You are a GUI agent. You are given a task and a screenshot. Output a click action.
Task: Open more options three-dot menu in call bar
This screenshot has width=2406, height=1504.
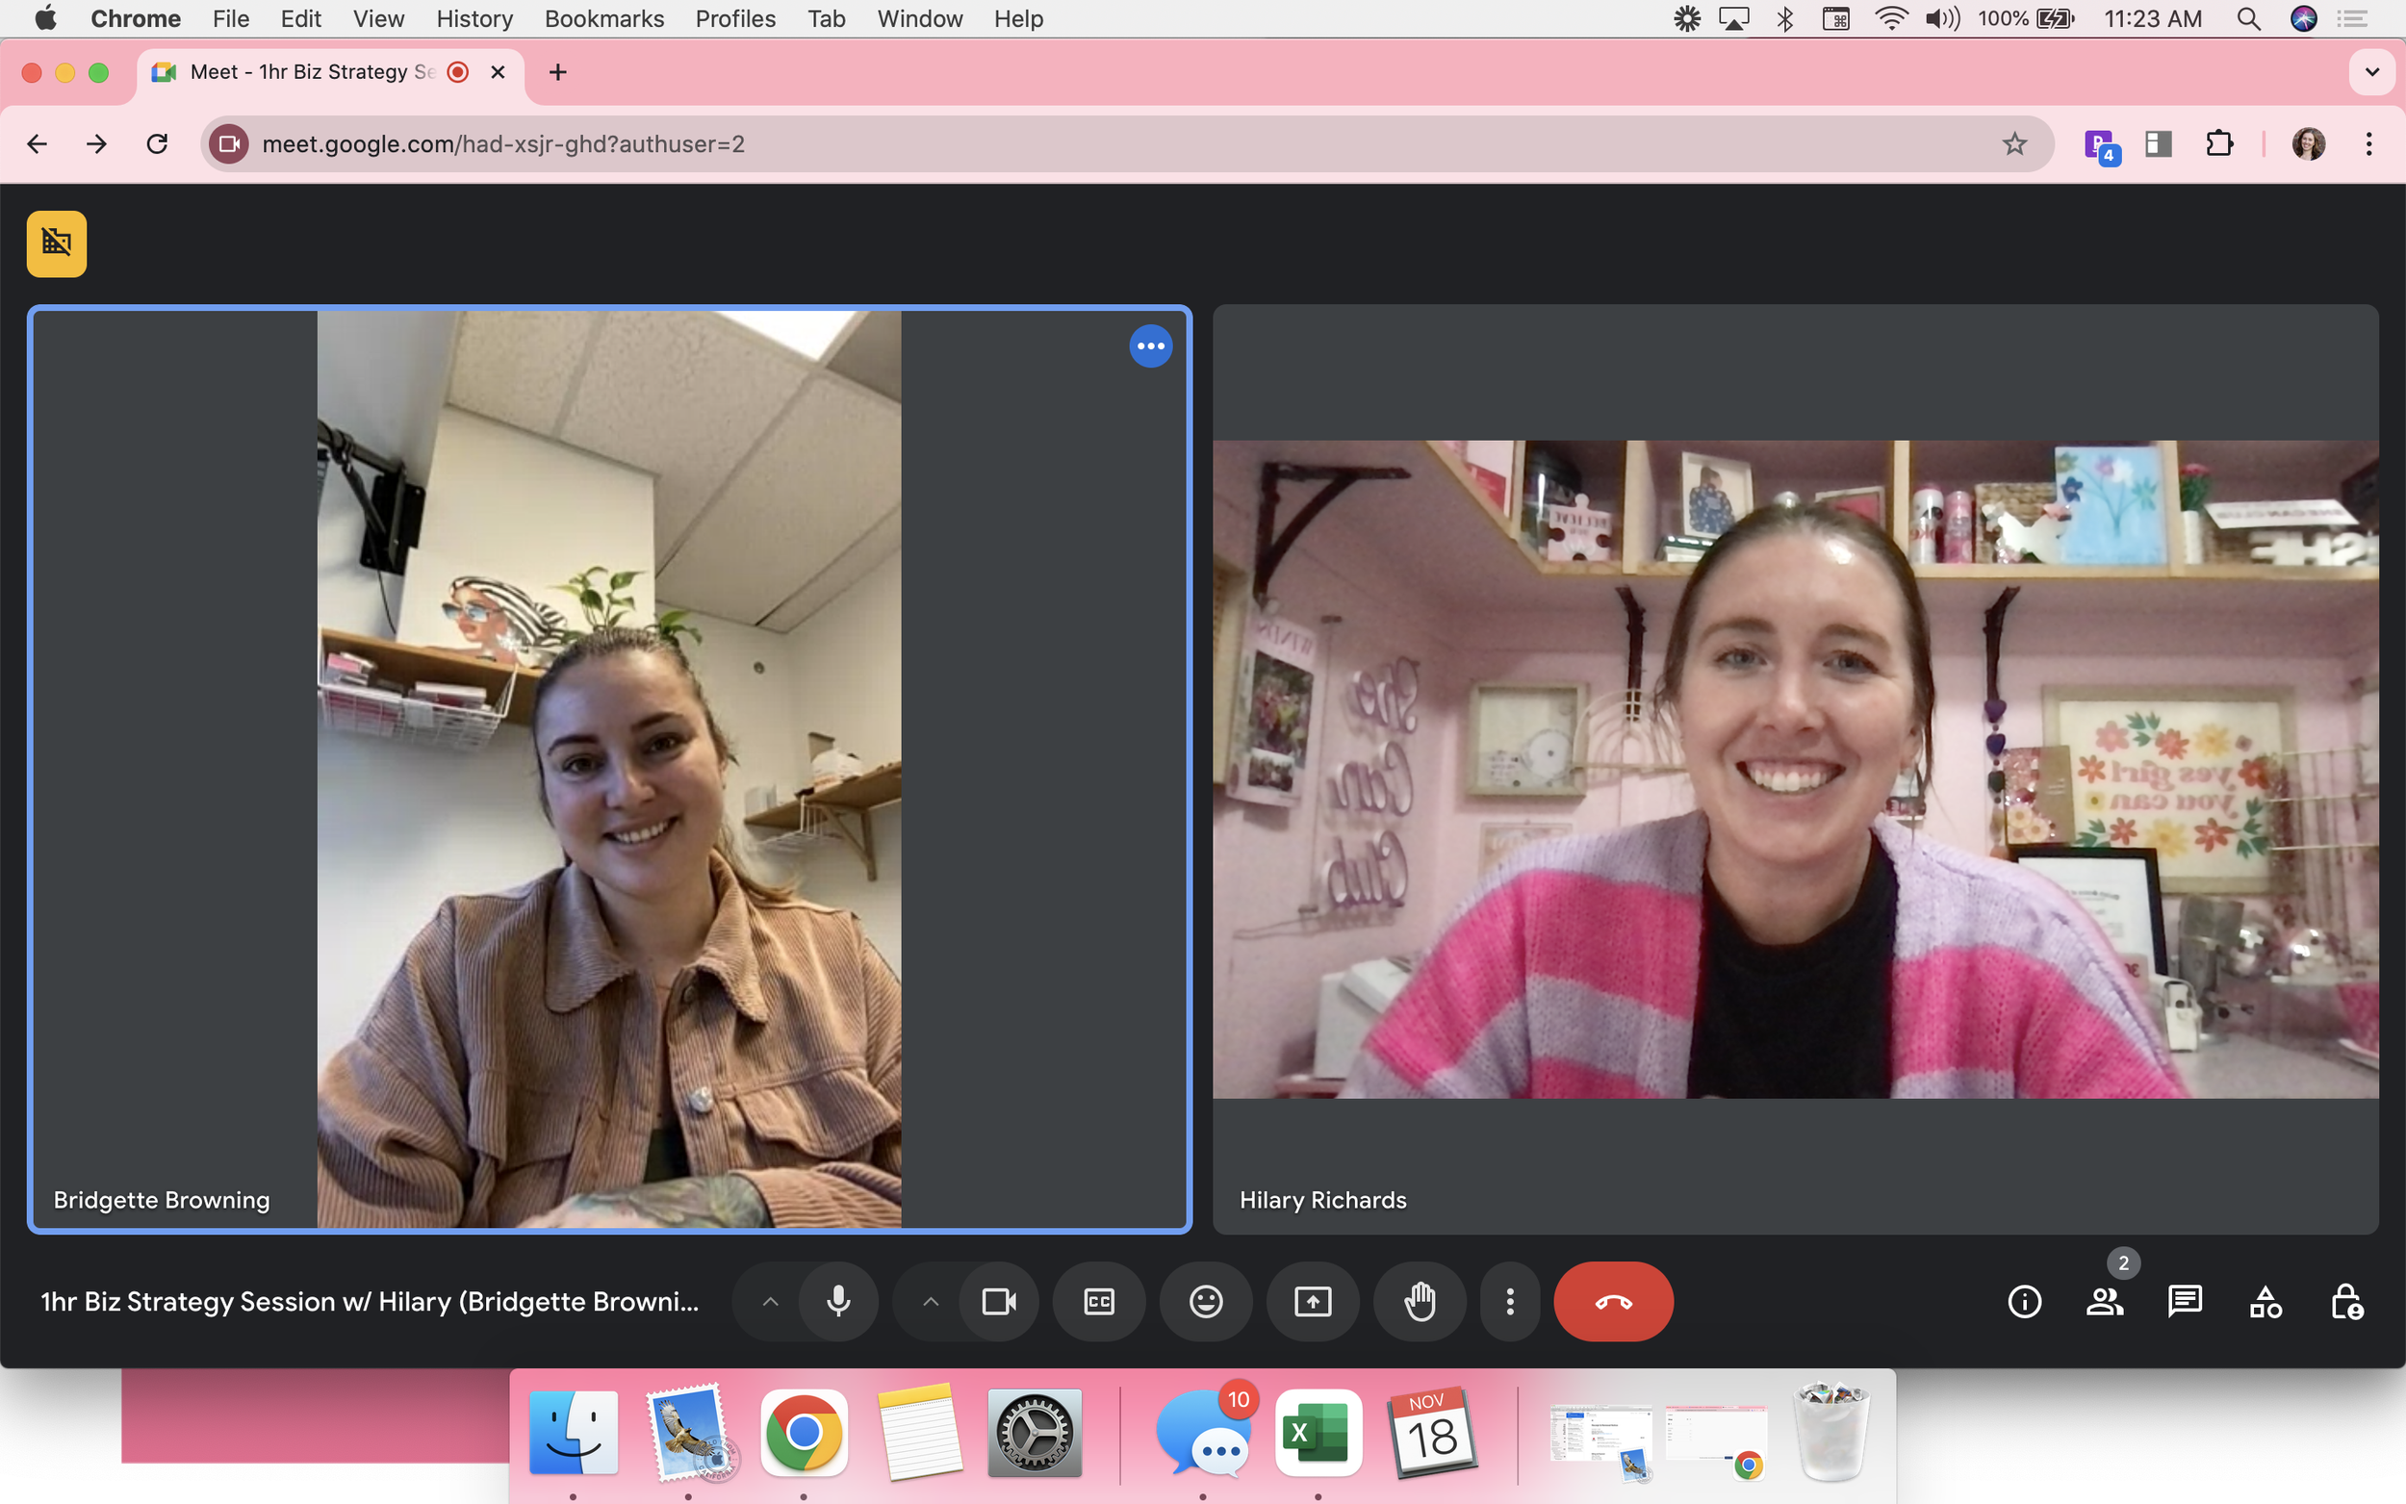(x=1509, y=1301)
